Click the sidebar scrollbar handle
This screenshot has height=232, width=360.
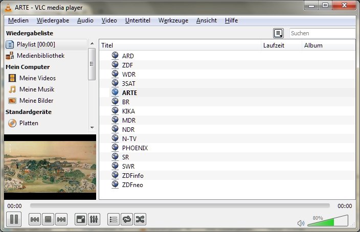pyautogui.click(x=92, y=64)
